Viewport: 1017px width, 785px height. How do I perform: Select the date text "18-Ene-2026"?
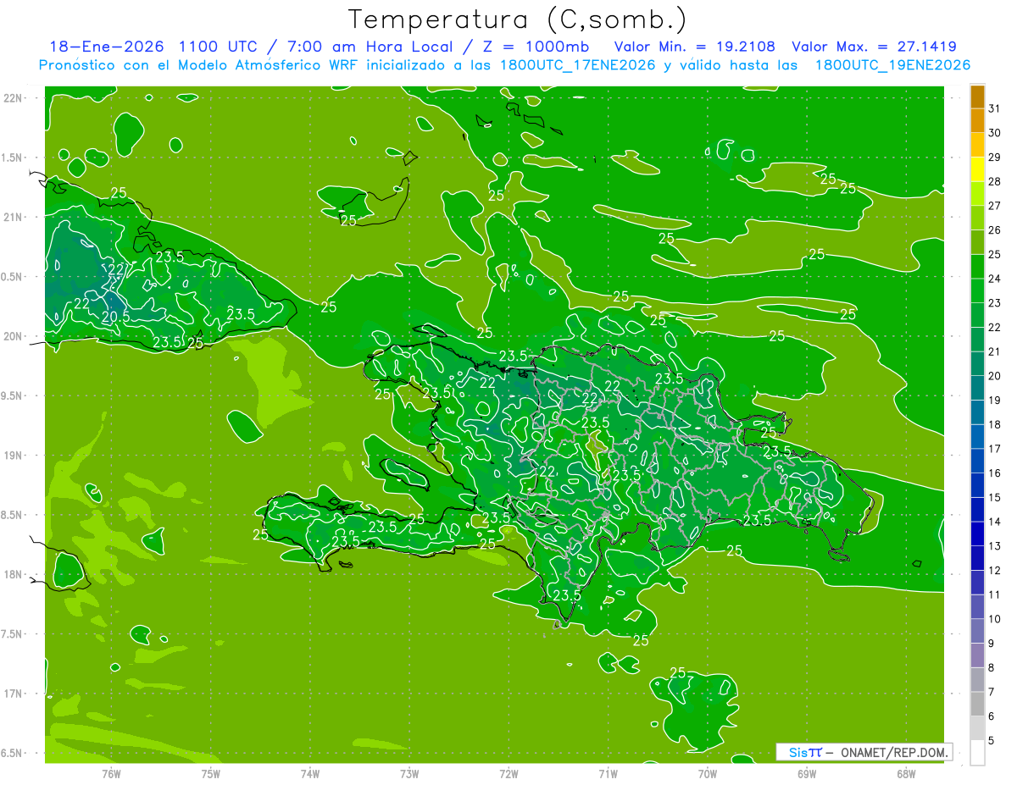105,47
